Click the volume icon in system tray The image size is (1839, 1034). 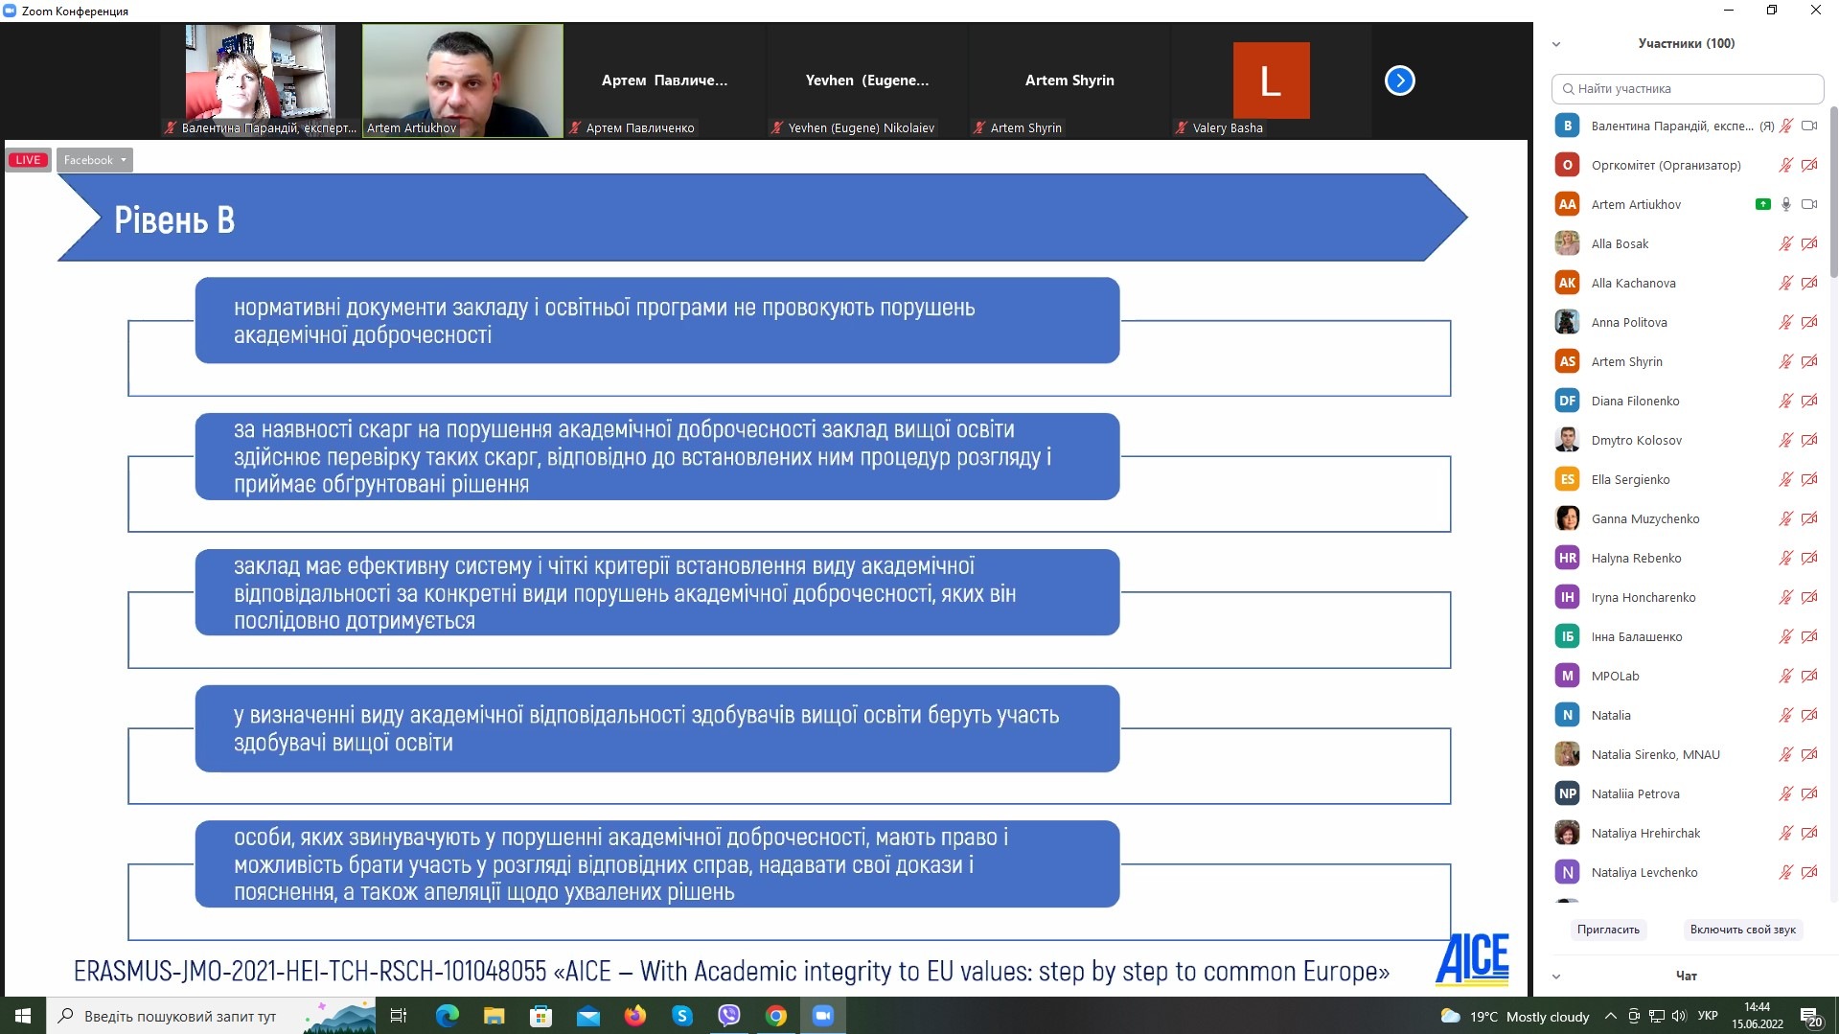tap(1678, 1016)
